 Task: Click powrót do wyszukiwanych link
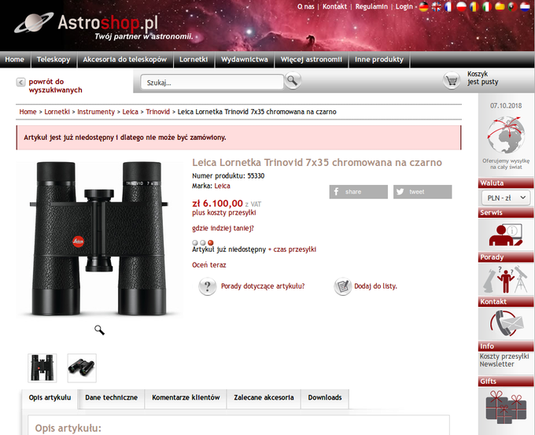coord(55,86)
